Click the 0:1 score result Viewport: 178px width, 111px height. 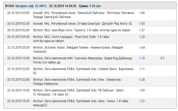163,58
